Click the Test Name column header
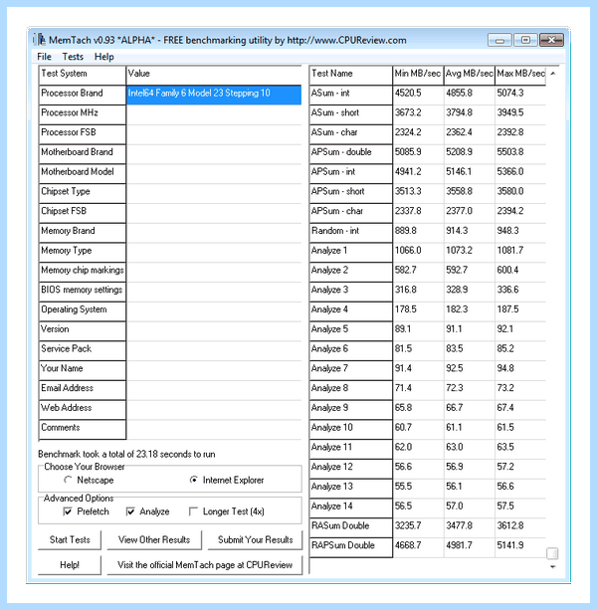This screenshot has width=597, height=610. click(x=351, y=75)
